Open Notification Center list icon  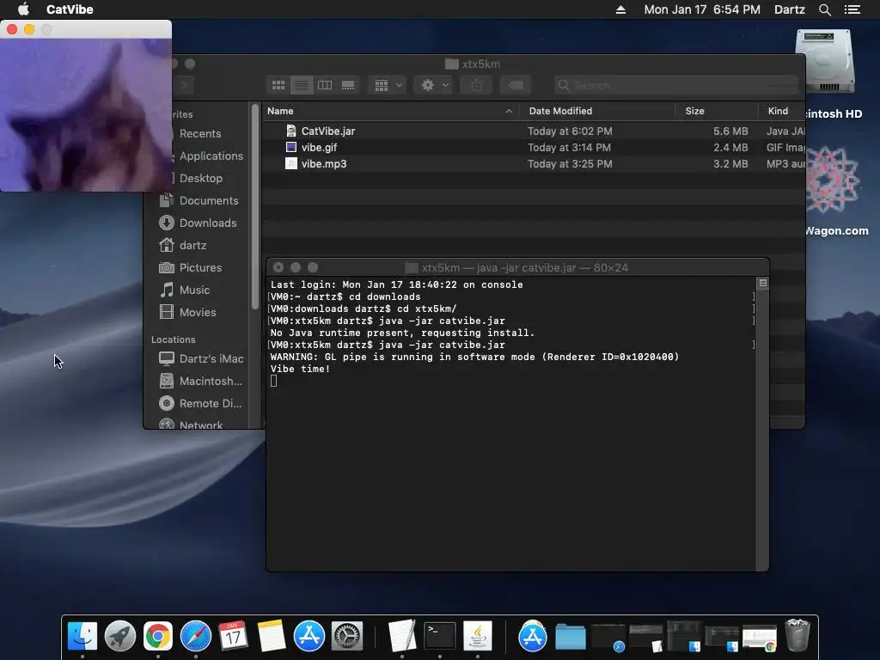click(x=852, y=9)
